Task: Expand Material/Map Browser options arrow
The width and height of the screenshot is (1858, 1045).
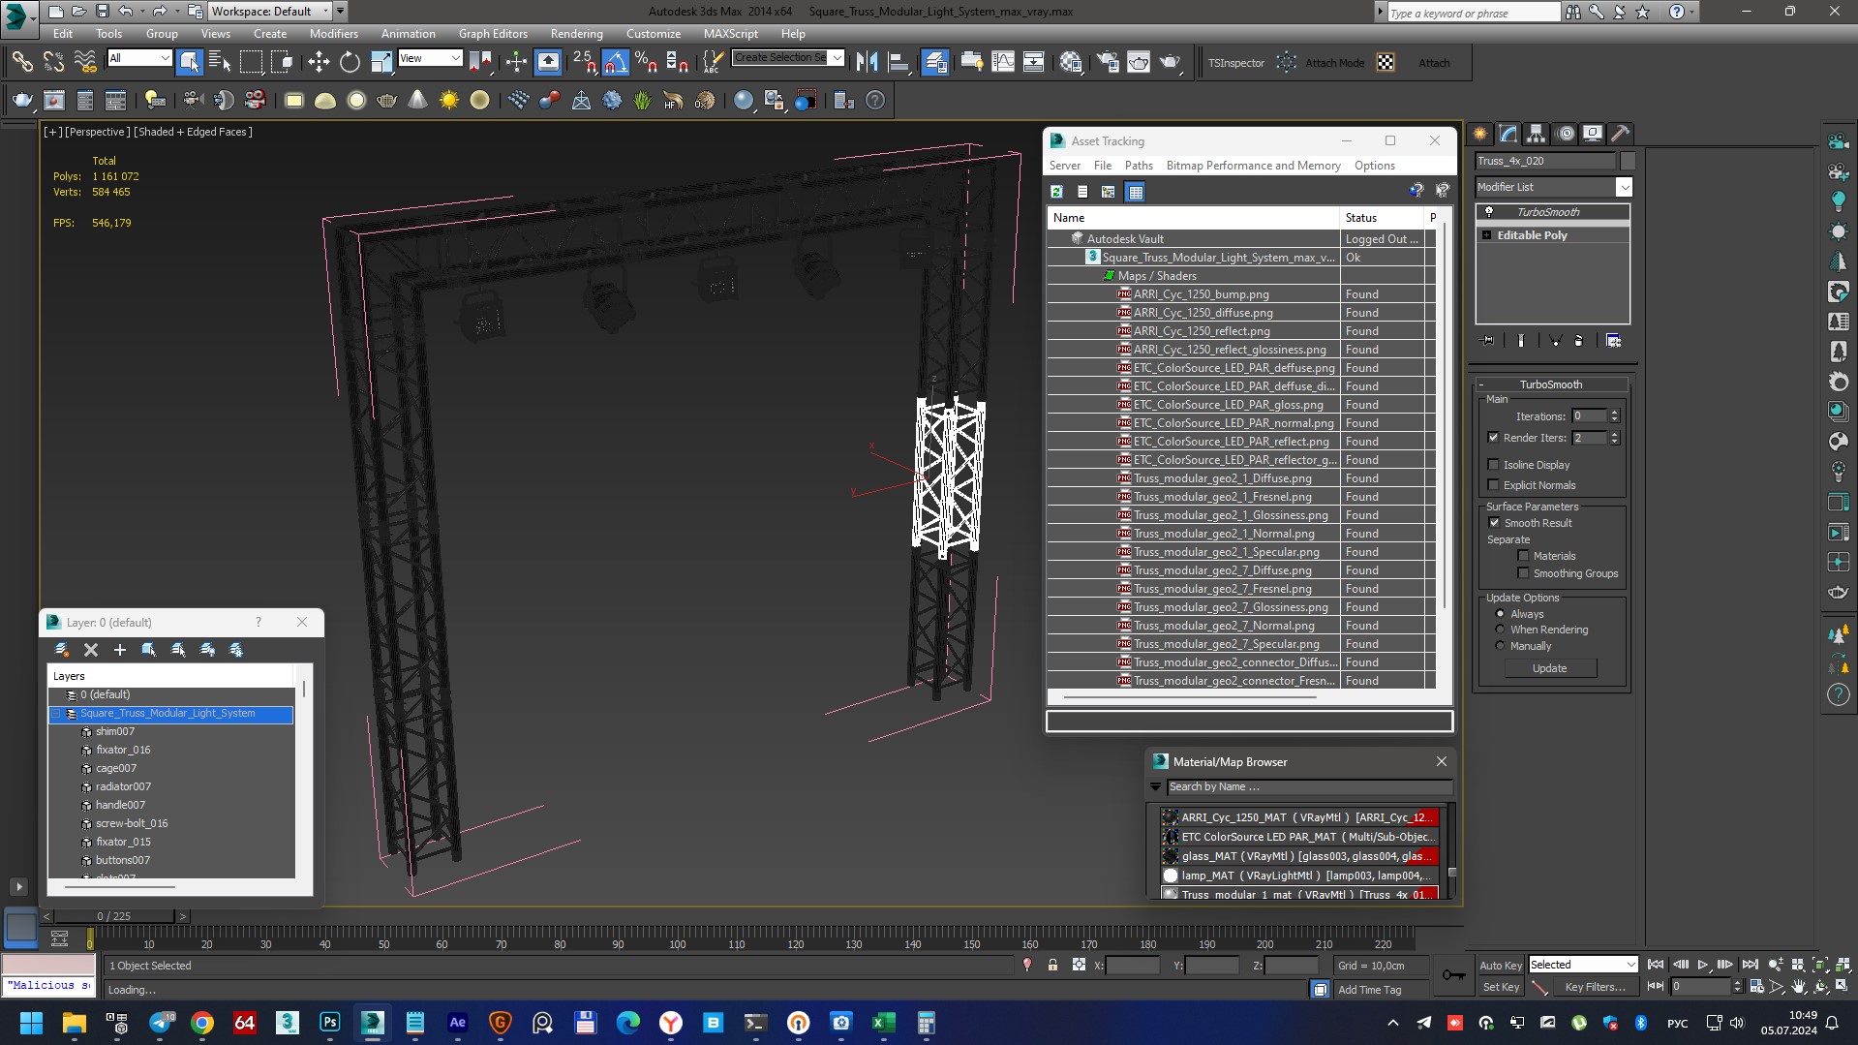Action: point(1155,787)
